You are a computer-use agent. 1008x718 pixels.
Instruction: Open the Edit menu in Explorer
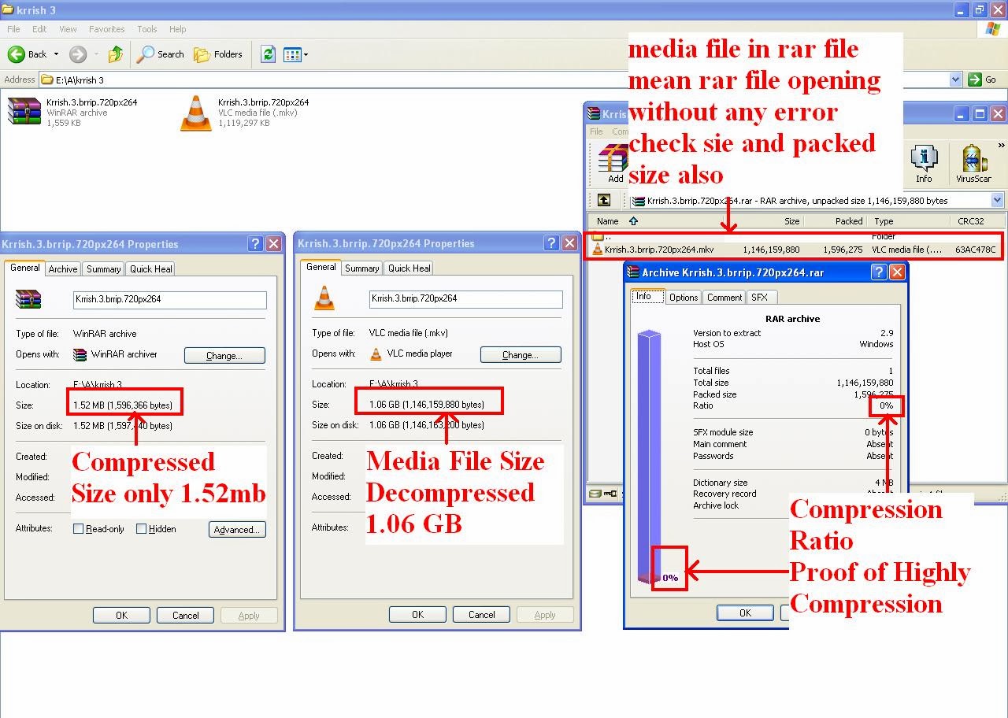pos(39,29)
